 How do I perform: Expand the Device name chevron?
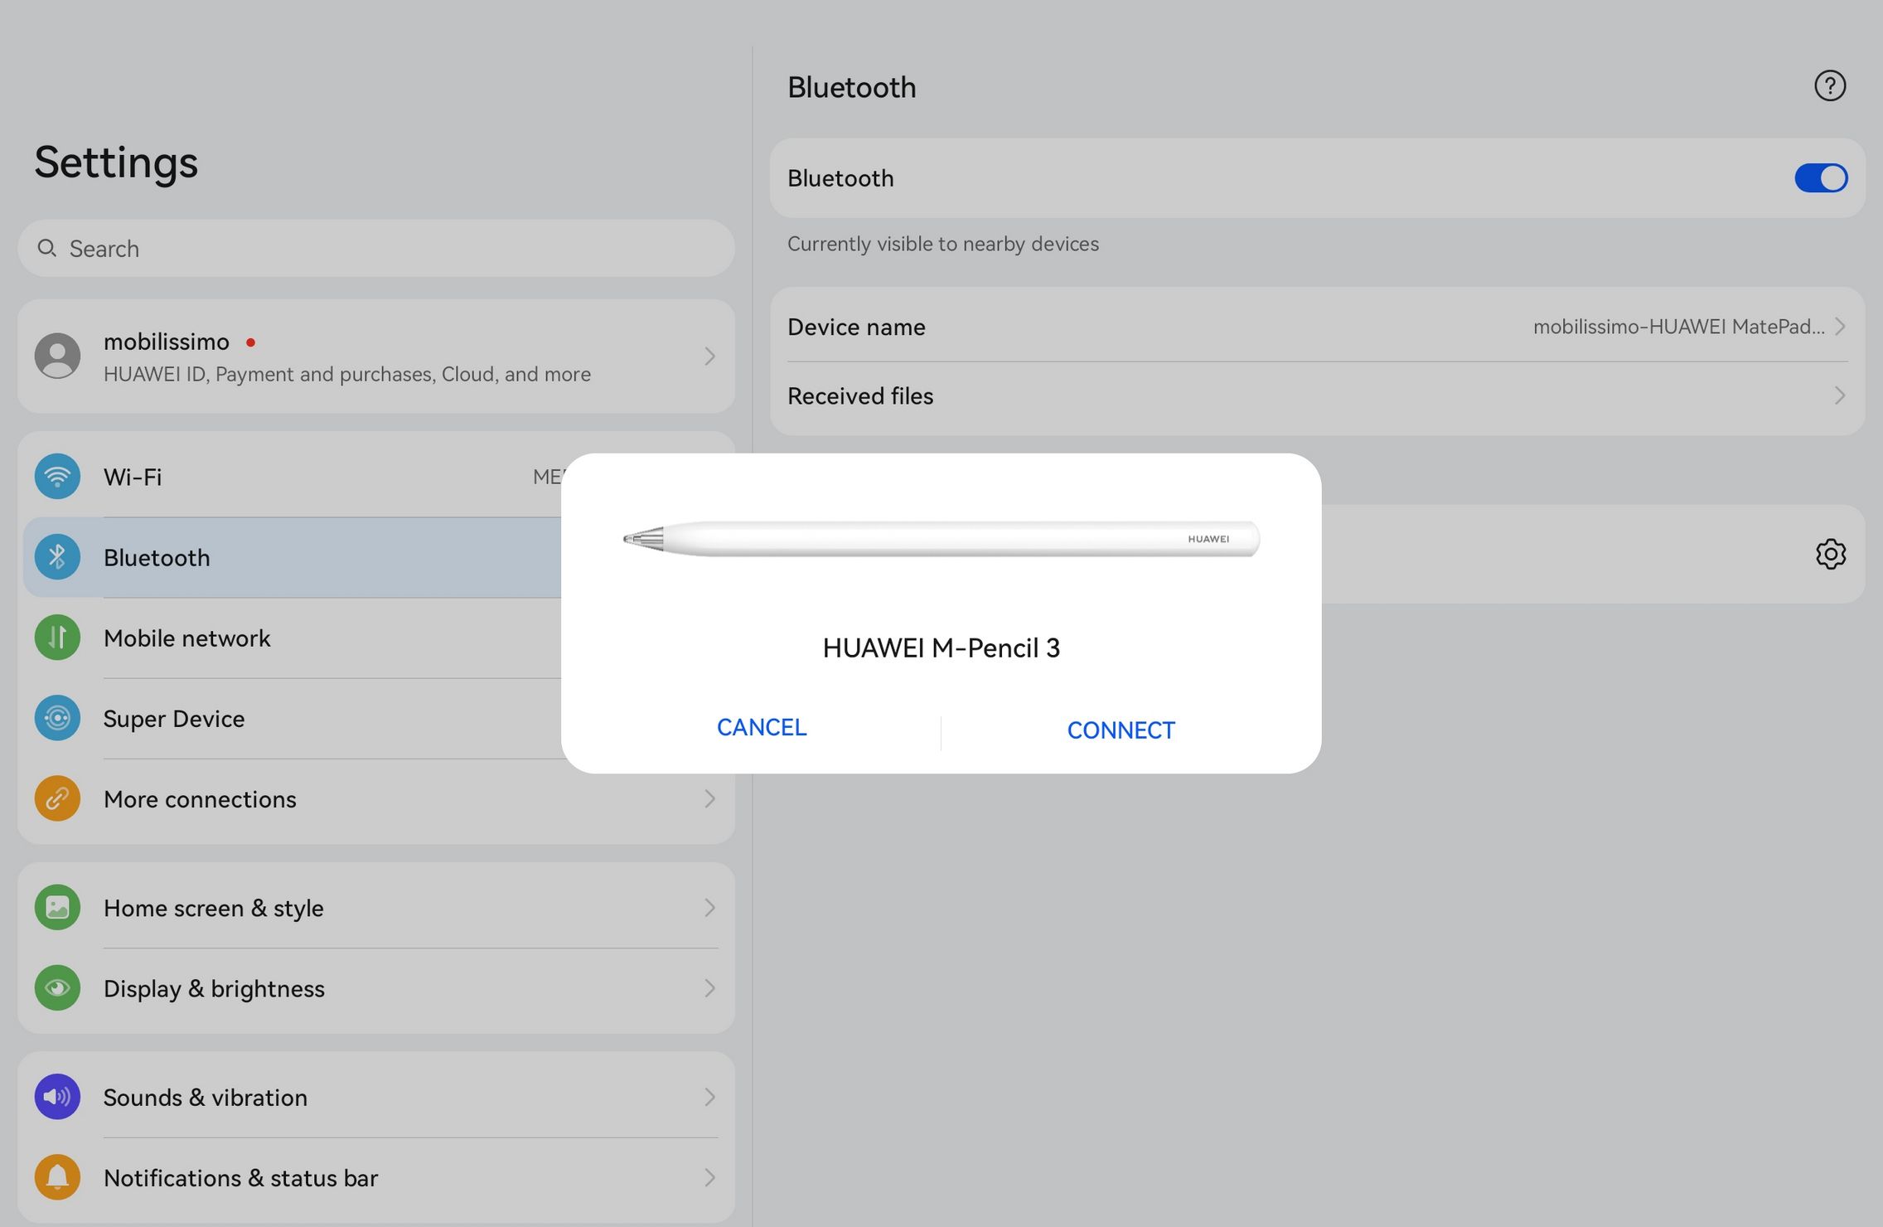1840,327
